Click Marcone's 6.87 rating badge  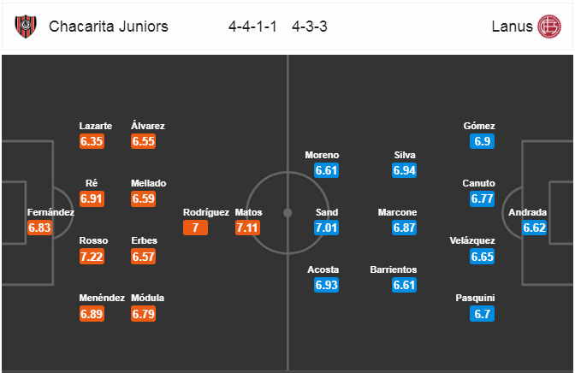(404, 228)
